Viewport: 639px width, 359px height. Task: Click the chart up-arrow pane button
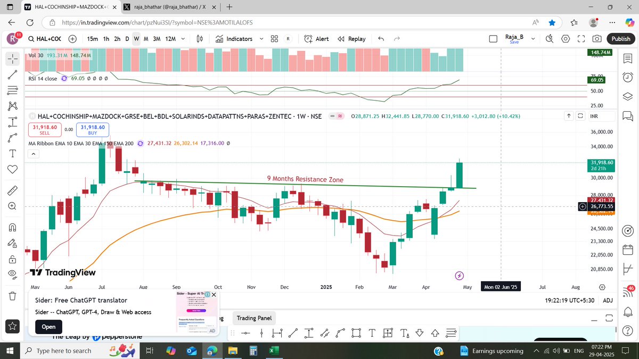click(569, 116)
